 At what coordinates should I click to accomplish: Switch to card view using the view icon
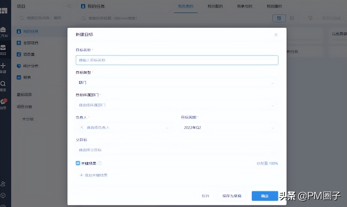coord(279,18)
